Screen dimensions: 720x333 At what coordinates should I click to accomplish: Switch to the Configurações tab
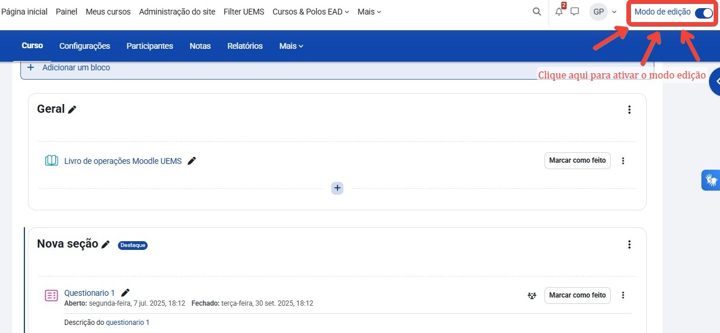click(x=85, y=46)
